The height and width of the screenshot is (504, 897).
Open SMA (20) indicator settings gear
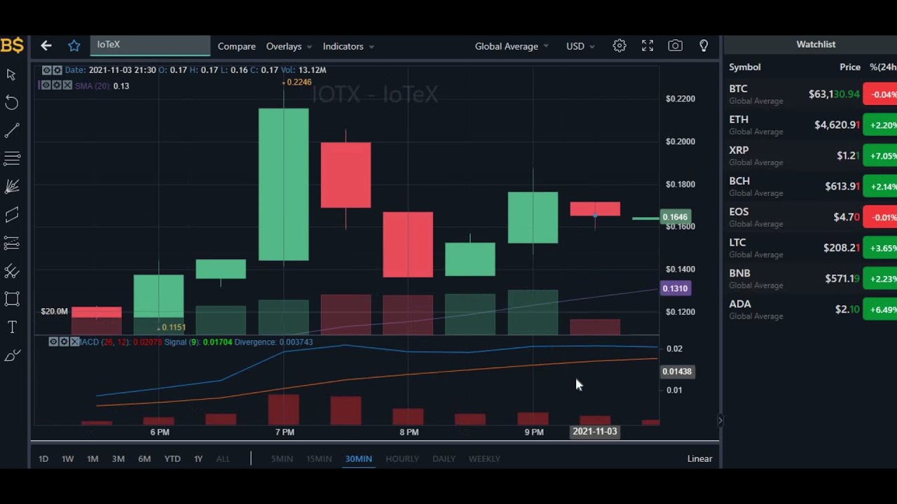point(56,85)
